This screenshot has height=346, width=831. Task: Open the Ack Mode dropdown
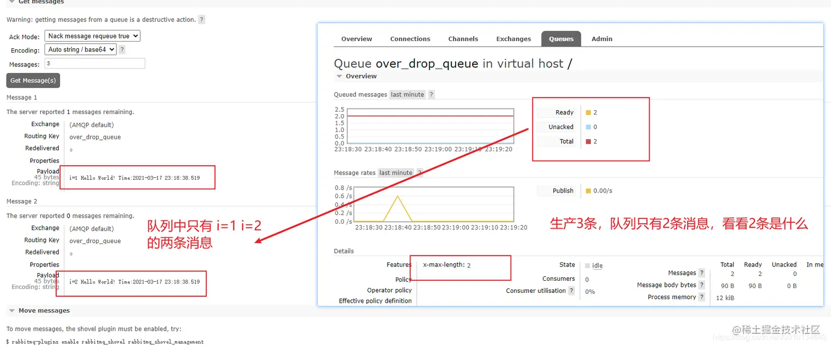(x=92, y=36)
